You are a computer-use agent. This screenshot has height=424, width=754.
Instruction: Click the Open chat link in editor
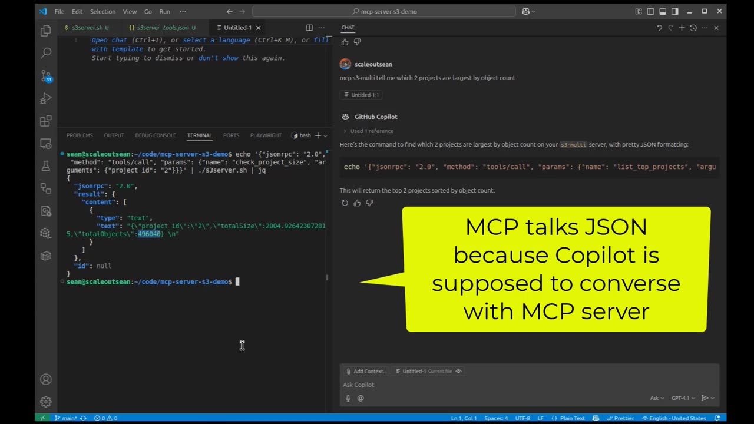tap(109, 40)
